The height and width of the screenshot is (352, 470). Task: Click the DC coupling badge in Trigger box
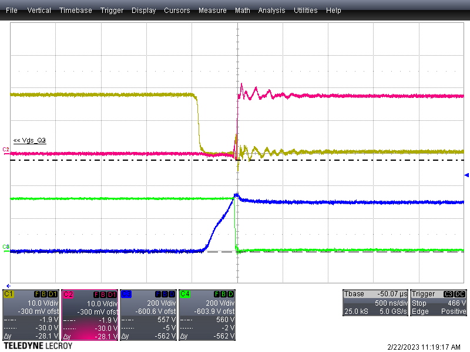tap(460, 295)
